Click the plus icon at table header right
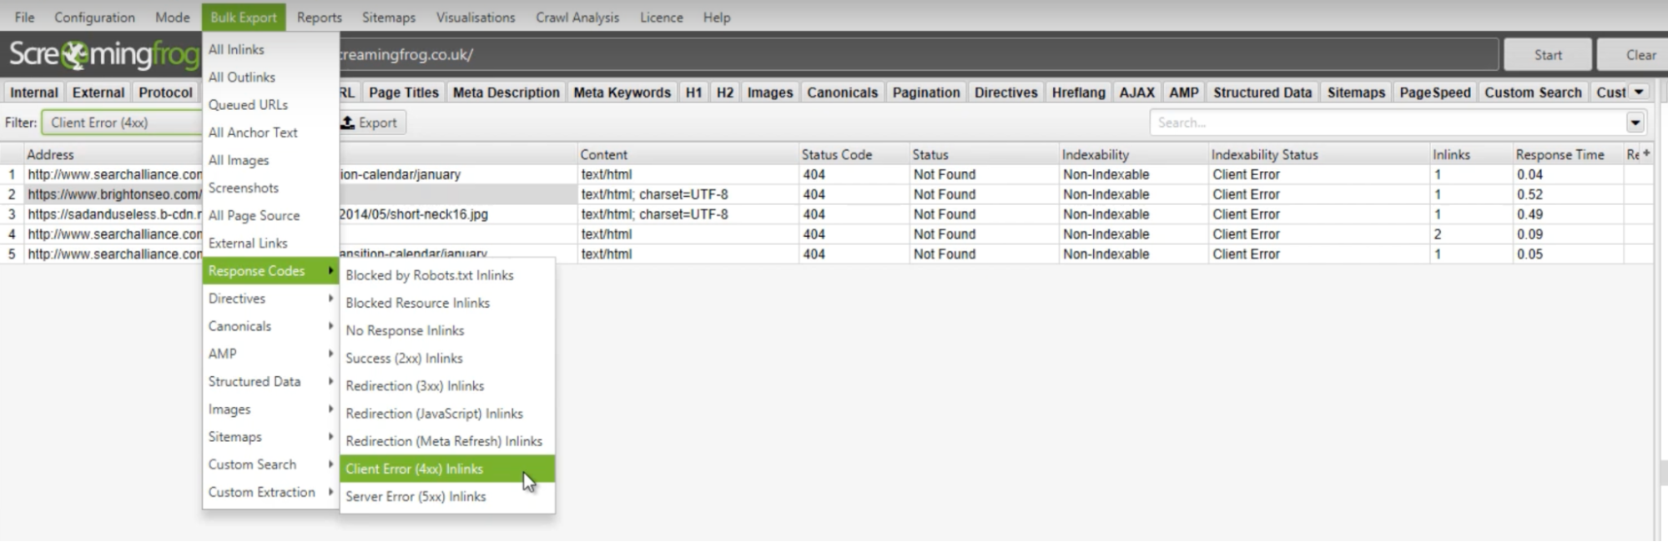This screenshot has height=542, width=1668. click(x=1645, y=153)
